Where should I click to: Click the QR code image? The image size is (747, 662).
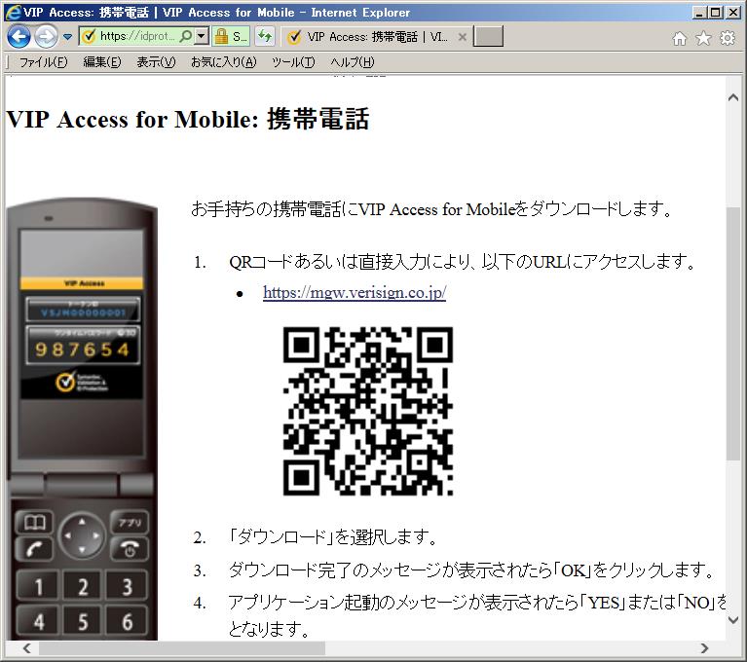click(368, 411)
